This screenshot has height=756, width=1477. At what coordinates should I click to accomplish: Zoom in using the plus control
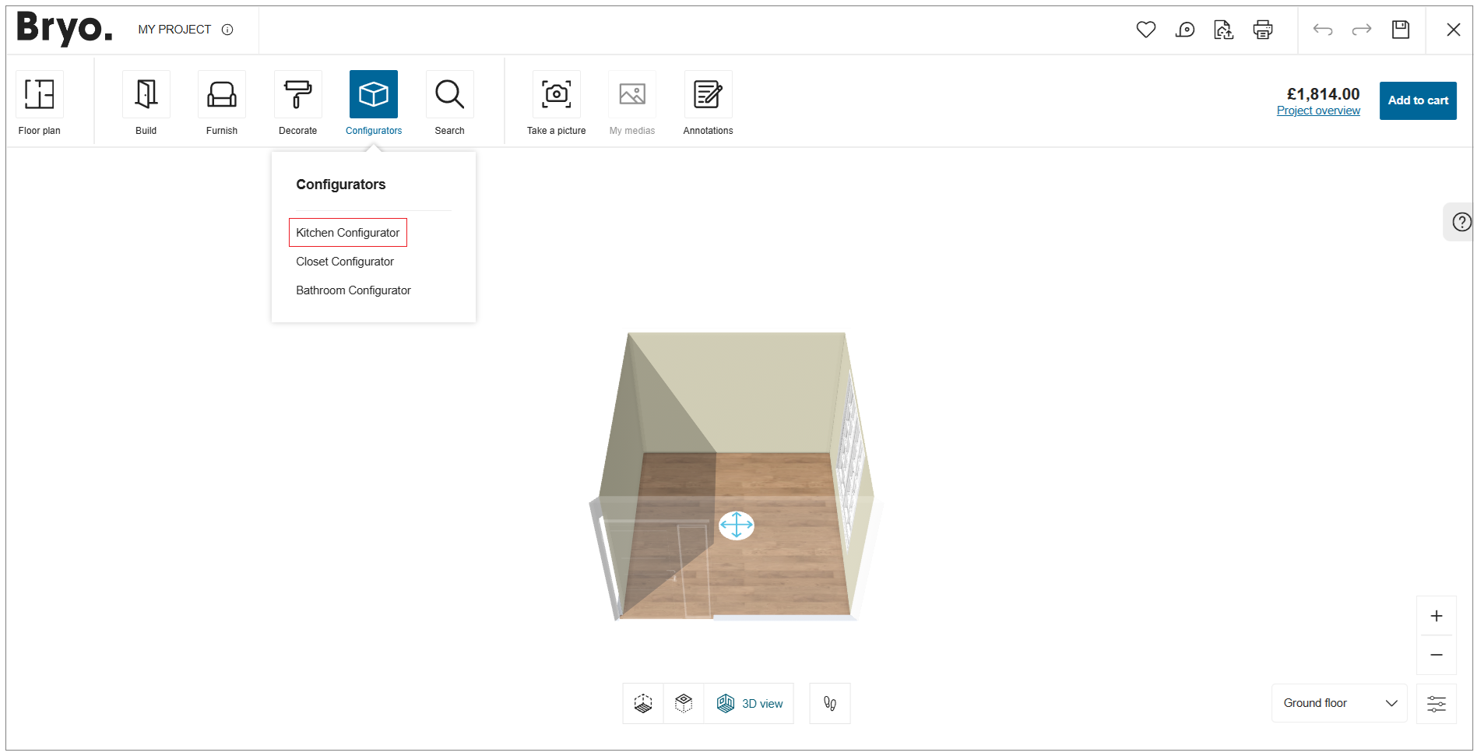click(1437, 615)
